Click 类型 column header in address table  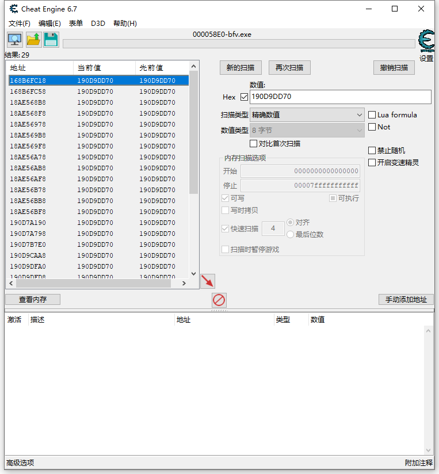[x=291, y=319]
